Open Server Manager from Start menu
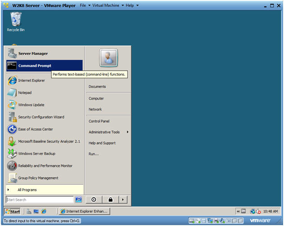Viewport: 284px width, 226px height. click(44, 53)
